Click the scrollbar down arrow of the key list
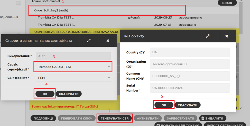The height and width of the screenshot is (126, 250). click(240, 108)
